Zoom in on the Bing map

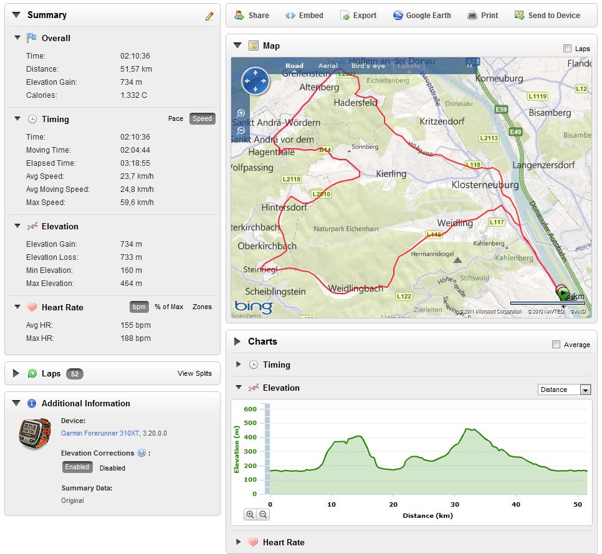click(241, 113)
